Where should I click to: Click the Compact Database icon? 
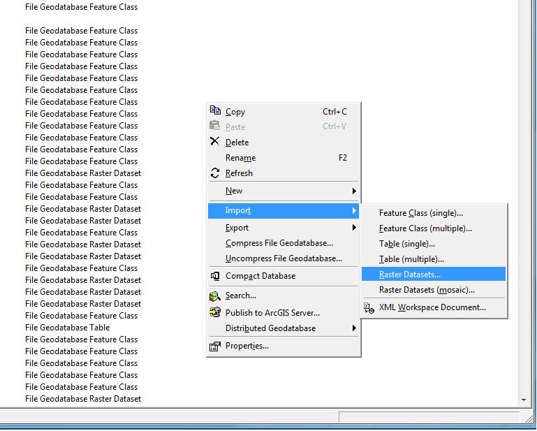point(215,276)
